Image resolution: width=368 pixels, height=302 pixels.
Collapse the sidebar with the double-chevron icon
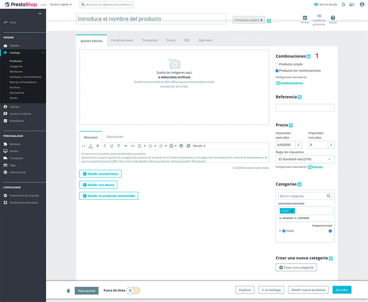[40, 14]
